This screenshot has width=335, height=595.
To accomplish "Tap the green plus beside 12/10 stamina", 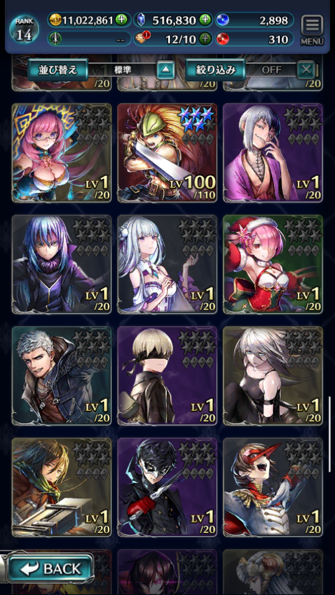I will click(x=205, y=38).
